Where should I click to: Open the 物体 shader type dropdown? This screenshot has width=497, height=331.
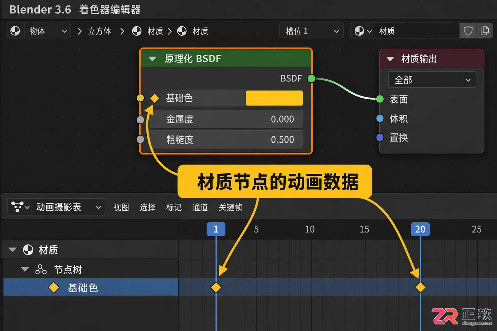tap(39, 31)
